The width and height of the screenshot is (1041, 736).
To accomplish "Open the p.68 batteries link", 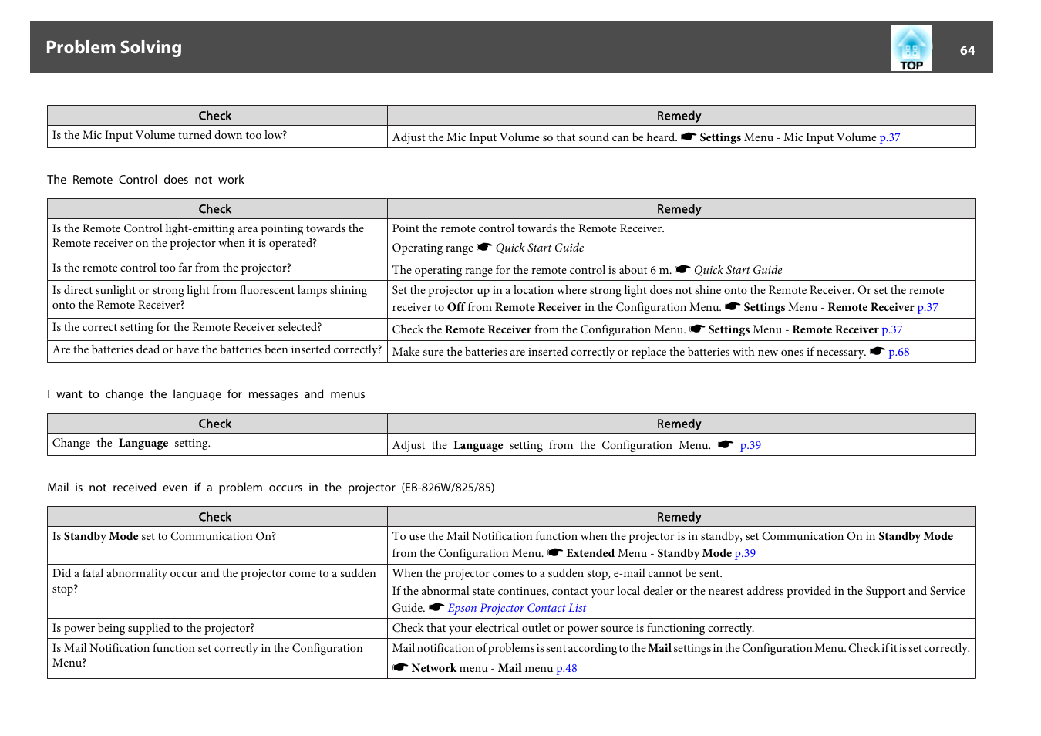I will click(x=899, y=352).
